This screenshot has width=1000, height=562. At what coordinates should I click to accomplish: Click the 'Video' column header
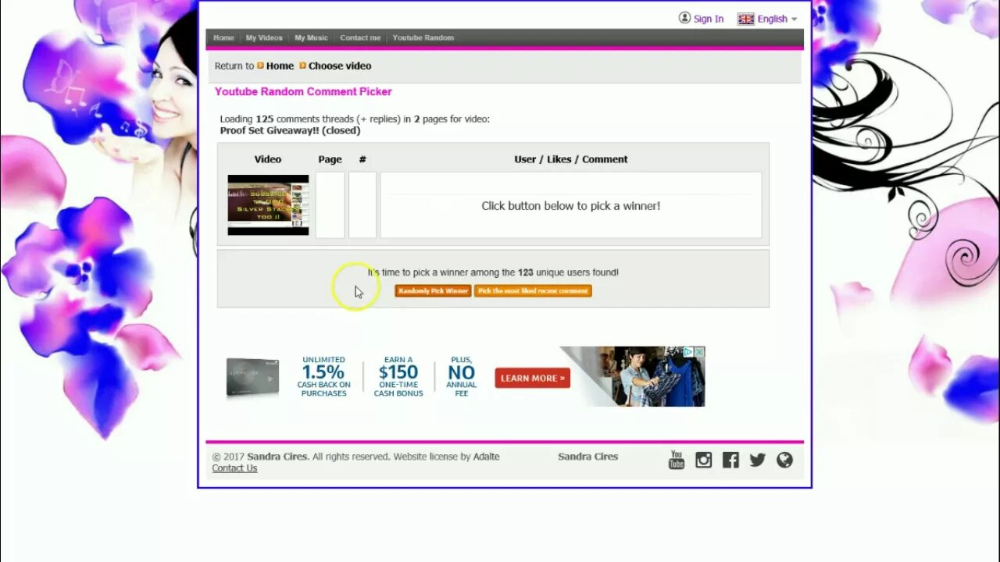pos(267,159)
